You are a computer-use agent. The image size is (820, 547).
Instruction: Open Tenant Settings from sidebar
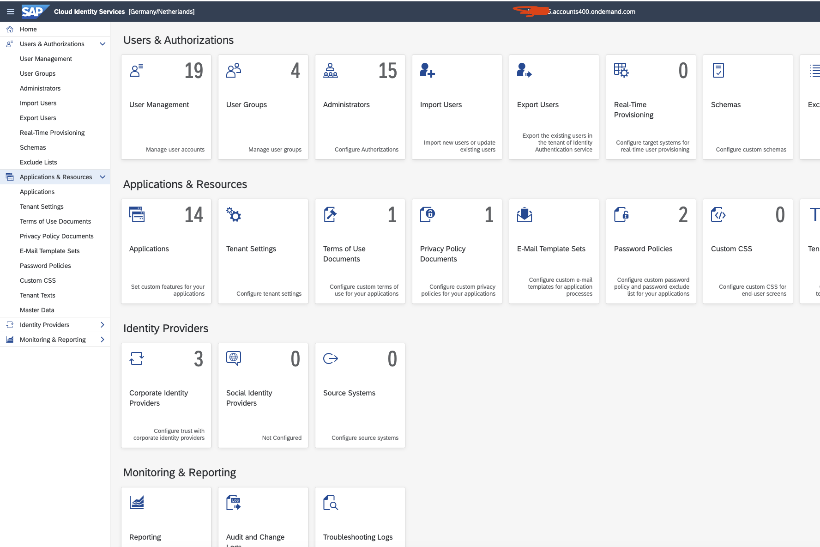pyautogui.click(x=55, y=207)
